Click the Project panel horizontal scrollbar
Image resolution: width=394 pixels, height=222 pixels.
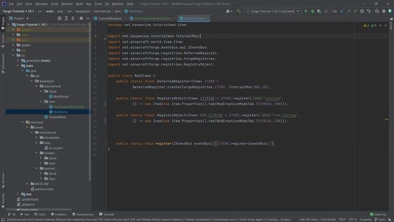pyautogui.click(x=39, y=210)
